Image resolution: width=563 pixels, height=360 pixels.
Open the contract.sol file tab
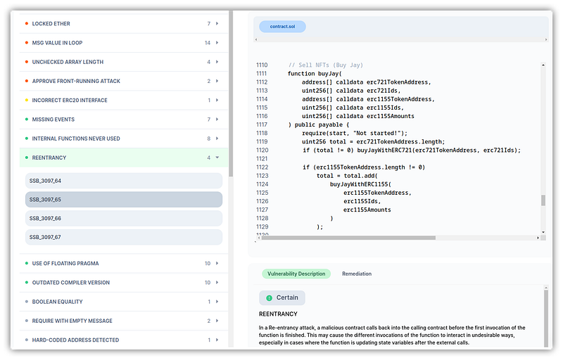click(x=282, y=27)
